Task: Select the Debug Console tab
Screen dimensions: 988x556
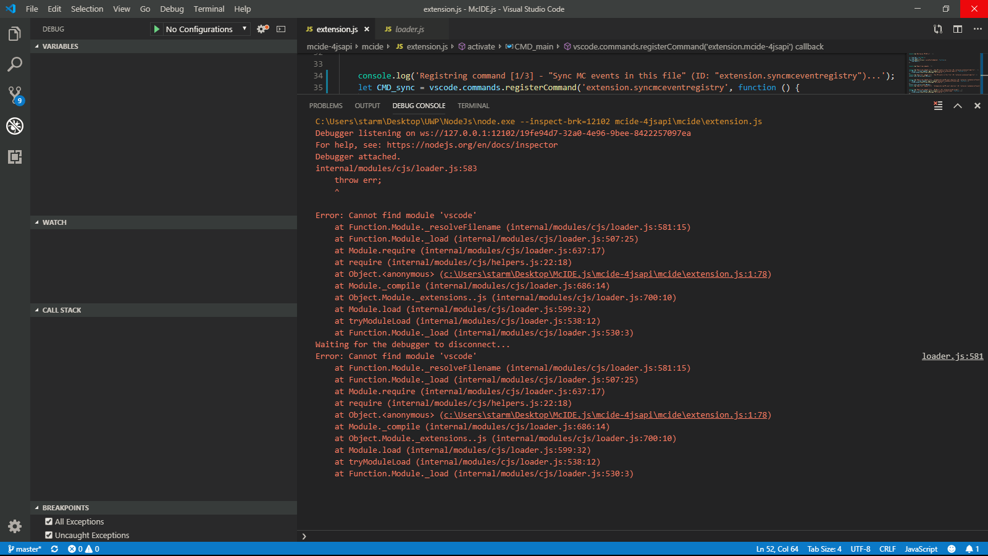Action: point(419,106)
